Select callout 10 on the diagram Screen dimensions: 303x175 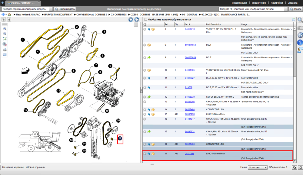pyautogui.click(x=107, y=111)
